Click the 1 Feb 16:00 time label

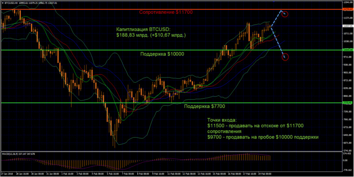(x=69, y=175)
